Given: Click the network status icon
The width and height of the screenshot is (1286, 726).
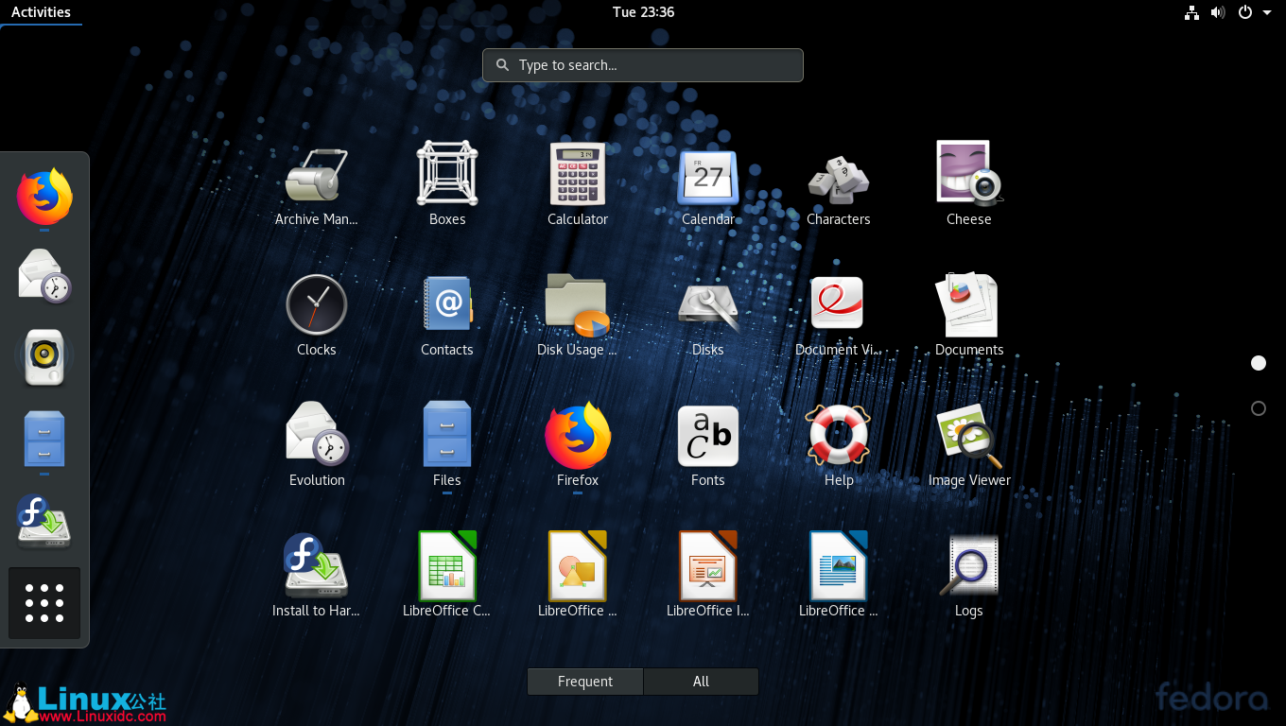Looking at the screenshot, I should point(1191,12).
